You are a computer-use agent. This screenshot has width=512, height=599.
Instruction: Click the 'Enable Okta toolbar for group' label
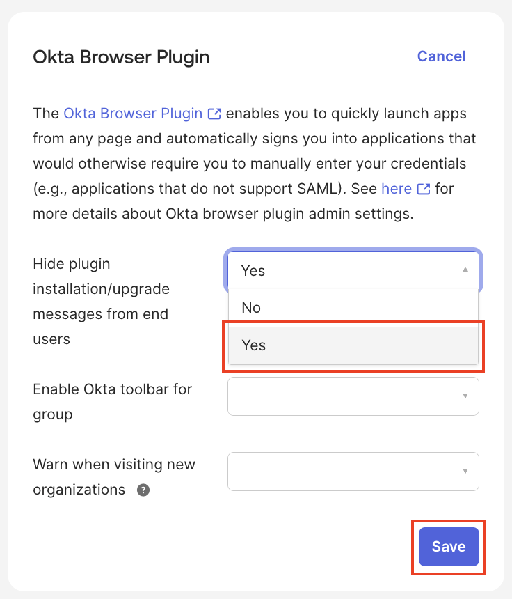pyautogui.click(x=112, y=401)
